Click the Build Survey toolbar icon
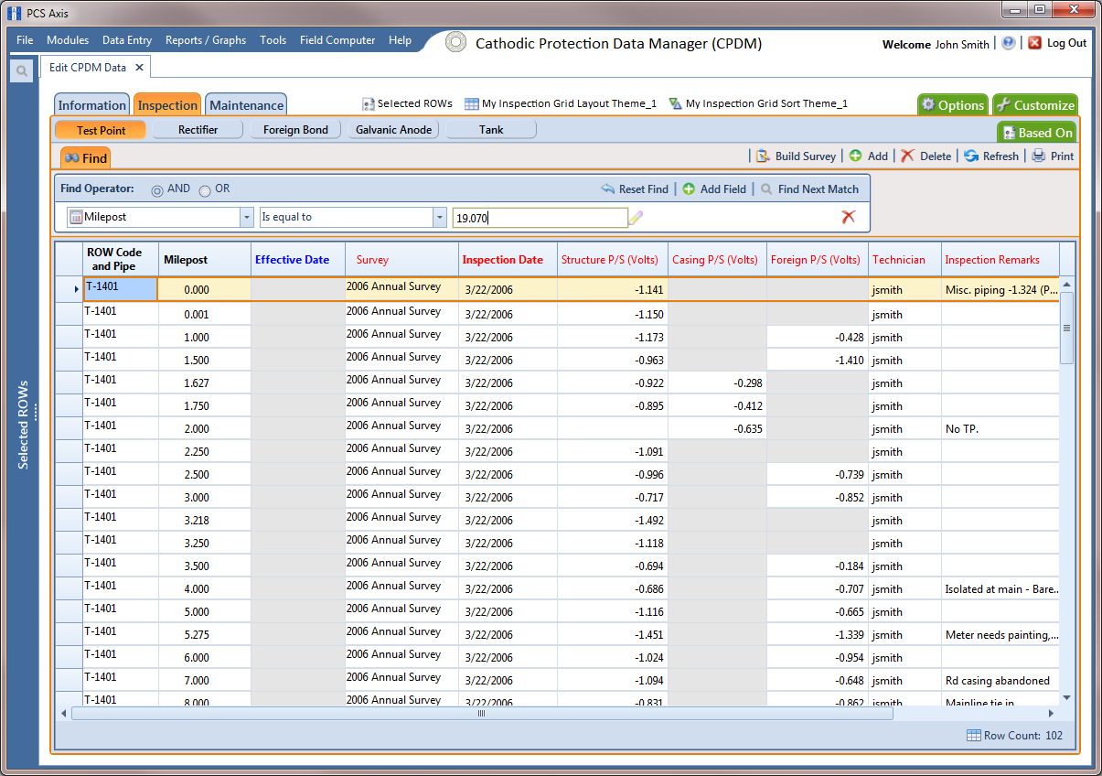This screenshot has width=1102, height=776. point(763,156)
